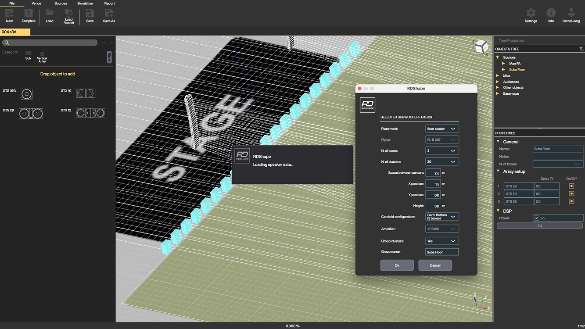Open the N. of clusters dropdown
Viewport: 585px width, 329px height.
pos(442,161)
